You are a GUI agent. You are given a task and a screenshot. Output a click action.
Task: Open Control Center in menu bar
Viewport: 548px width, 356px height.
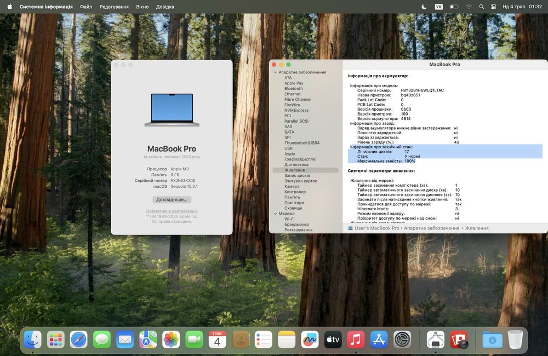coord(494,7)
